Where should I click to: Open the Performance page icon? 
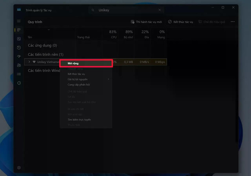19,39
